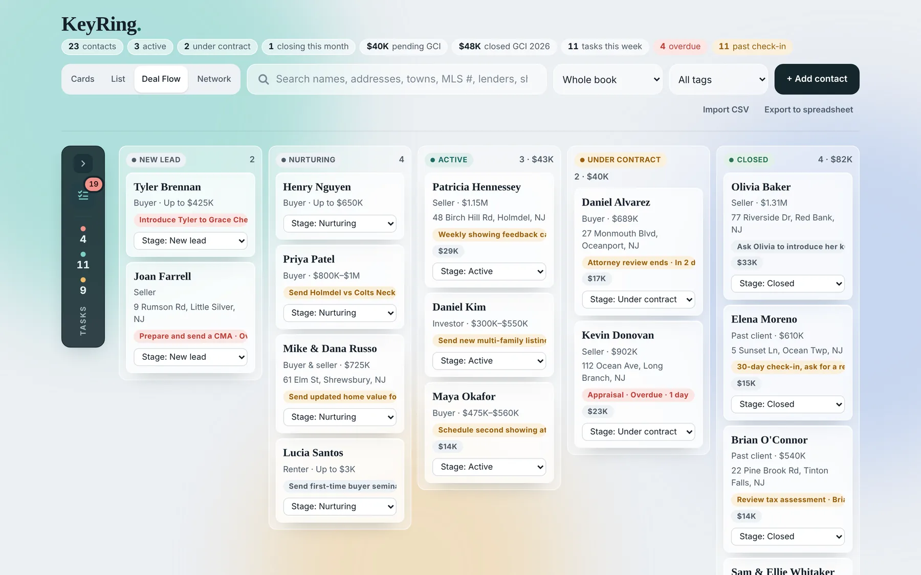Screen dimensions: 921x575
Task: Click the 11 past check-in chip
Action: pyautogui.click(x=752, y=47)
